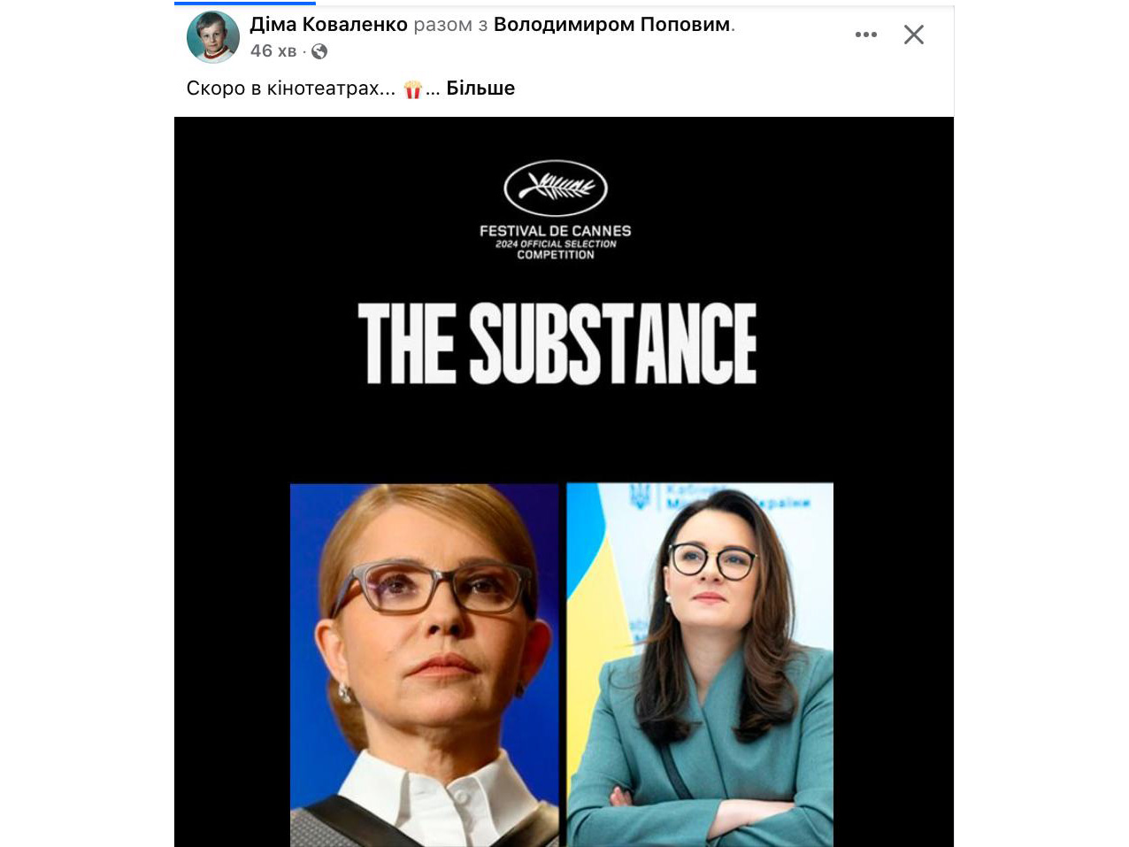This screenshot has height=847, width=1129.
Task: Click the Ukrainian trident emblem in right photo
Action: point(639,497)
